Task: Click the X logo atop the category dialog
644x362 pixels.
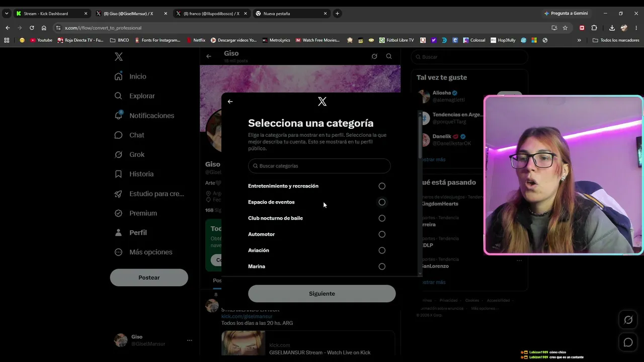Action: [x=322, y=102]
